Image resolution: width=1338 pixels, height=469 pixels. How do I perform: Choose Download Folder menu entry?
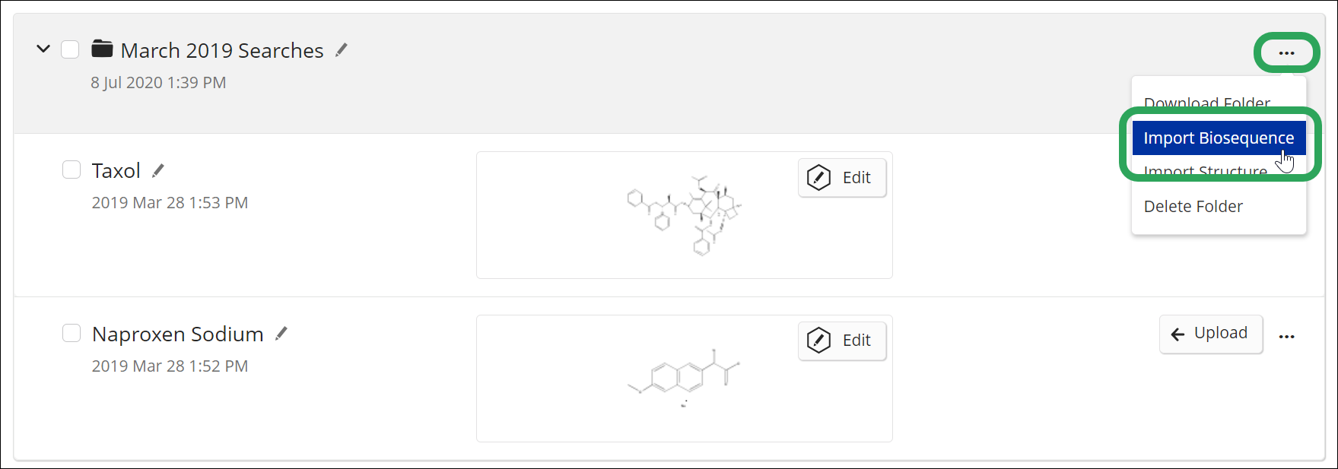[x=1206, y=103]
